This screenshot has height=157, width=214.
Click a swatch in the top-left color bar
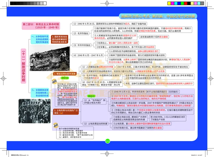(x=21, y=3)
